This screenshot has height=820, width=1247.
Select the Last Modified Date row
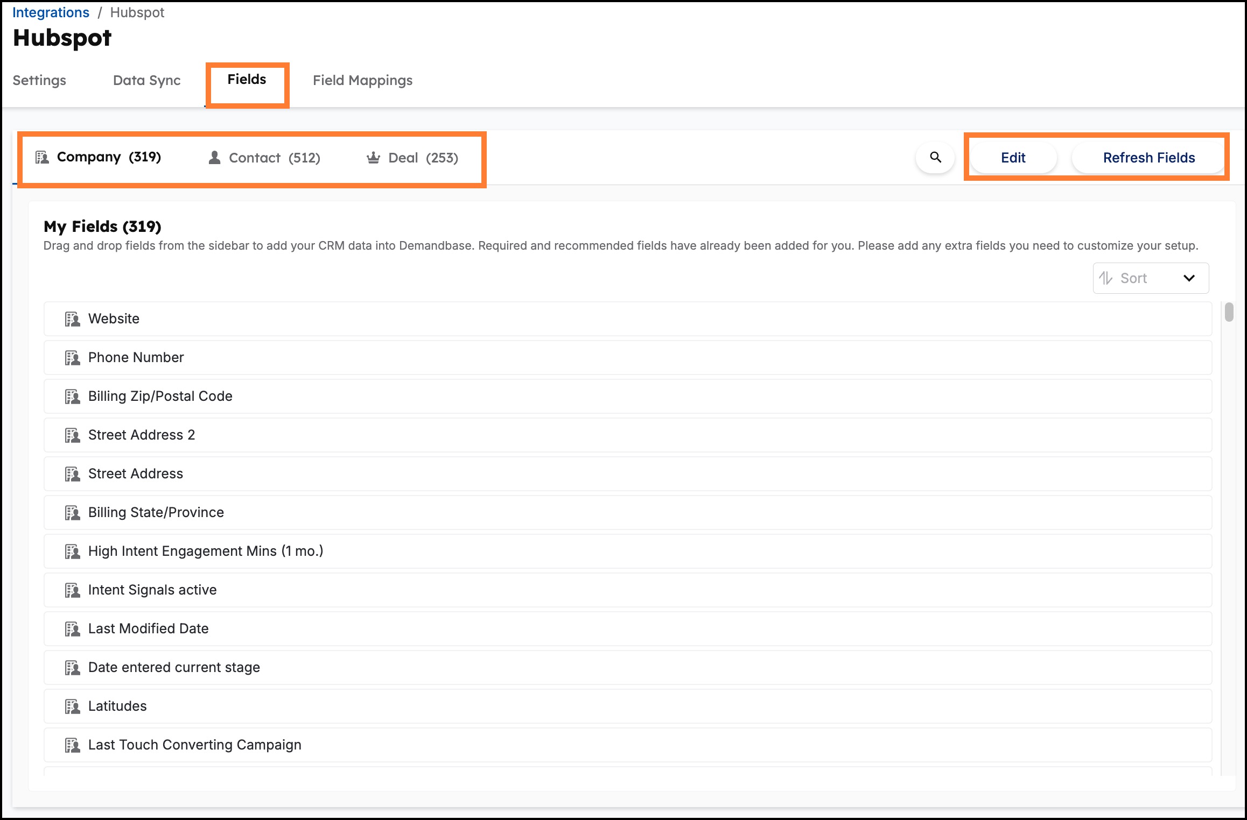(x=628, y=629)
